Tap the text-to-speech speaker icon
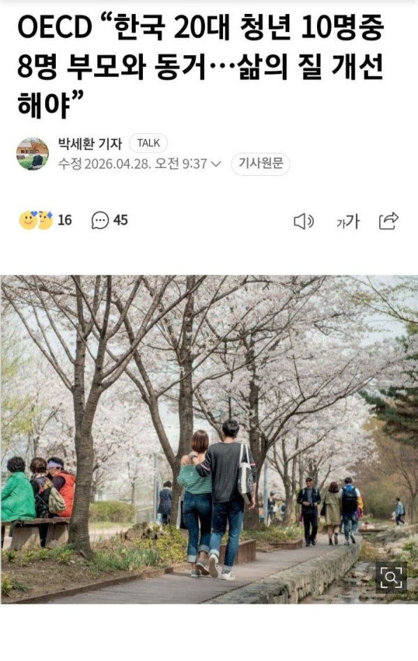The width and height of the screenshot is (418, 661). [x=303, y=221]
